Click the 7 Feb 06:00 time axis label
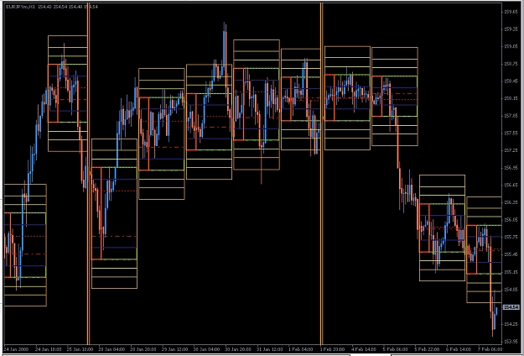This screenshot has width=524, height=356. tap(491, 349)
